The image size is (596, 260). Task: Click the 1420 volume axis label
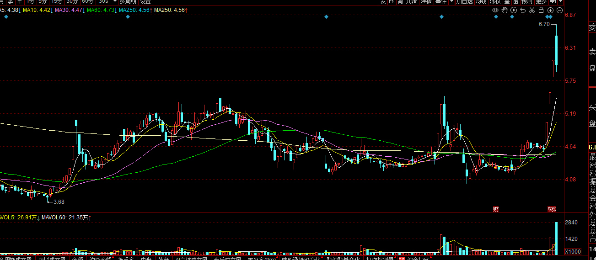coord(571,239)
